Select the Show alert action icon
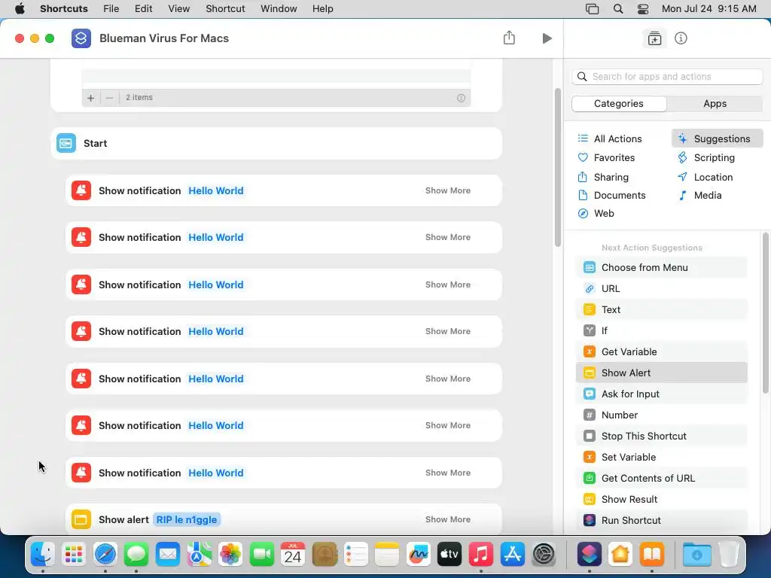771x578 pixels. [x=81, y=519]
